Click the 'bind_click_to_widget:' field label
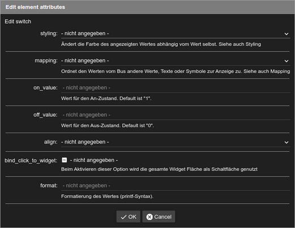295x228 pixels. 31,160
